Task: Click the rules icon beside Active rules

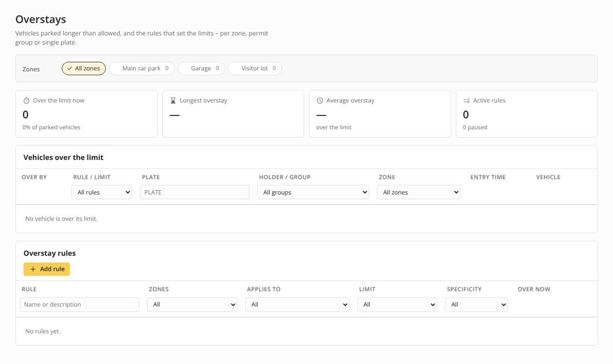Action: pos(466,100)
